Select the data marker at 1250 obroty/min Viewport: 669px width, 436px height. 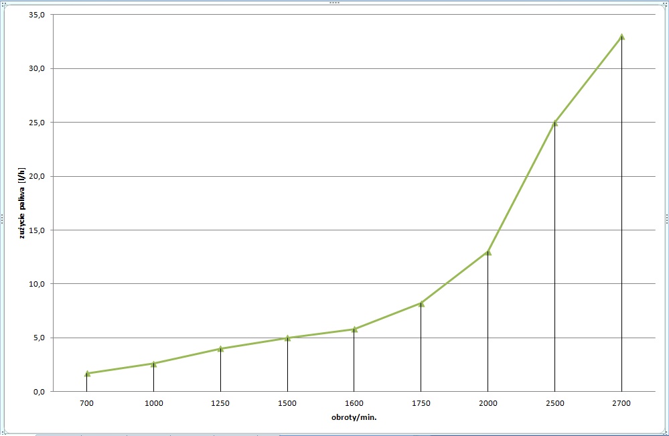(x=220, y=348)
